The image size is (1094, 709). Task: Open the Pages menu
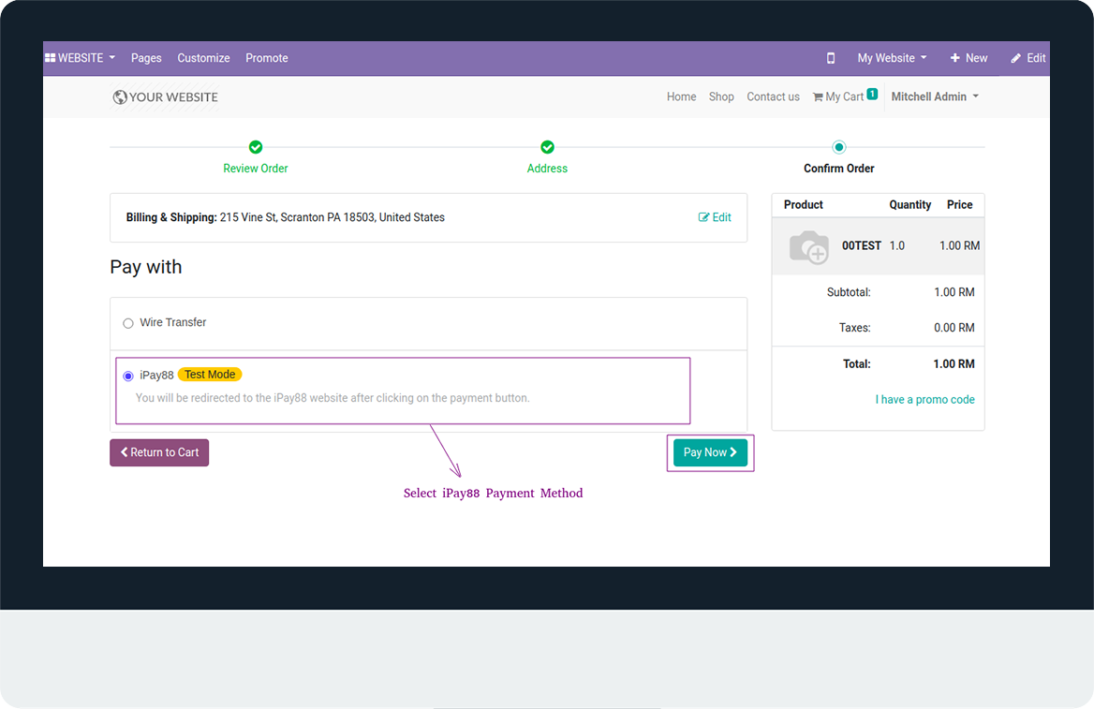click(x=146, y=58)
